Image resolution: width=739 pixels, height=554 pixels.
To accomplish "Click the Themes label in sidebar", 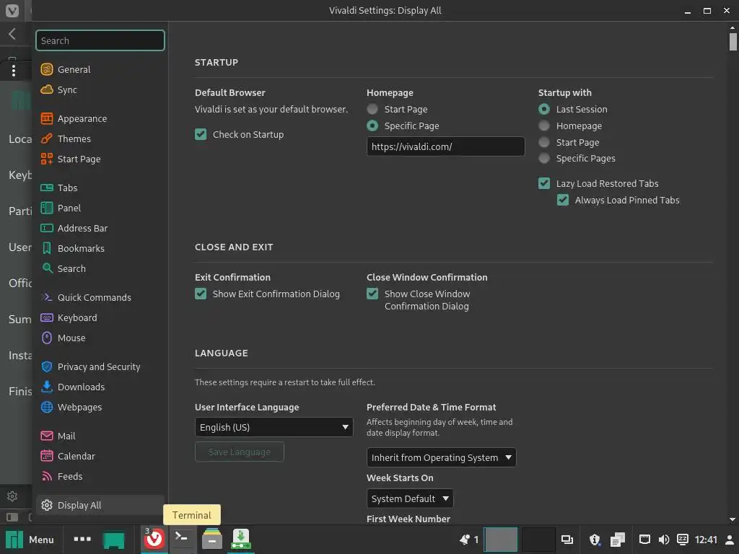I will 74,139.
